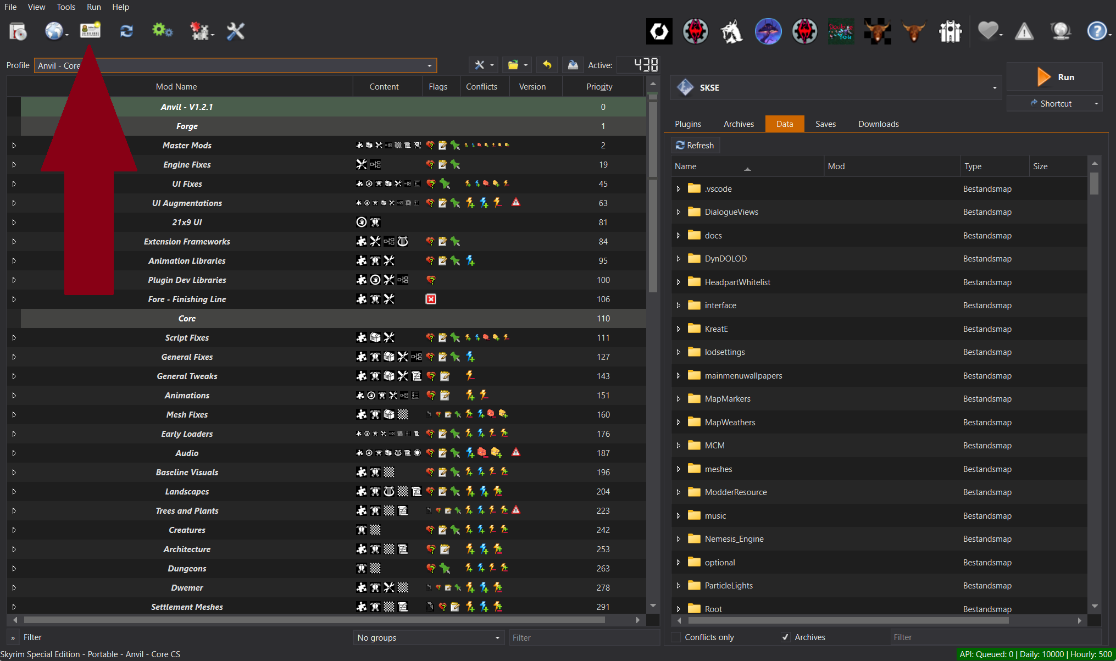Click the Refresh button in Data tab
The height and width of the screenshot is (661, 1116).
coord(695,146)
